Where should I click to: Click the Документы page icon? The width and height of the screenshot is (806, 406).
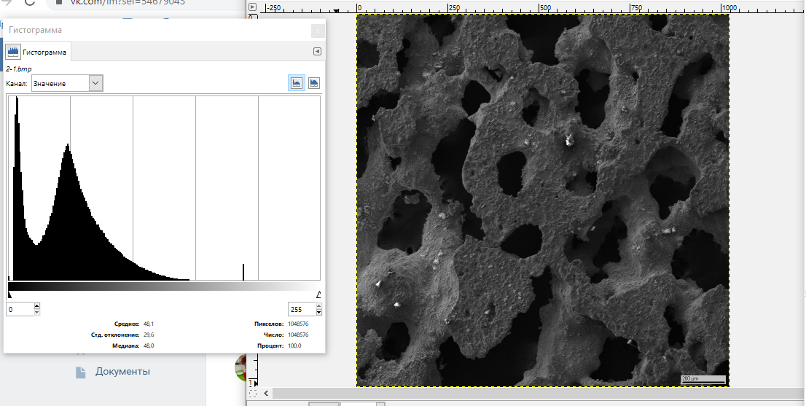click(81, 372)
